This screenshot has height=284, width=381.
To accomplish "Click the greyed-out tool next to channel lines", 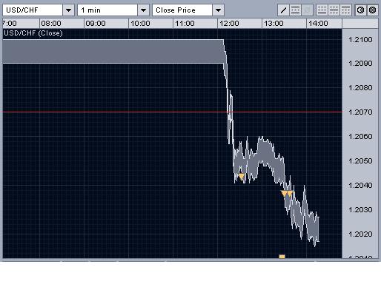I will 307,10.
